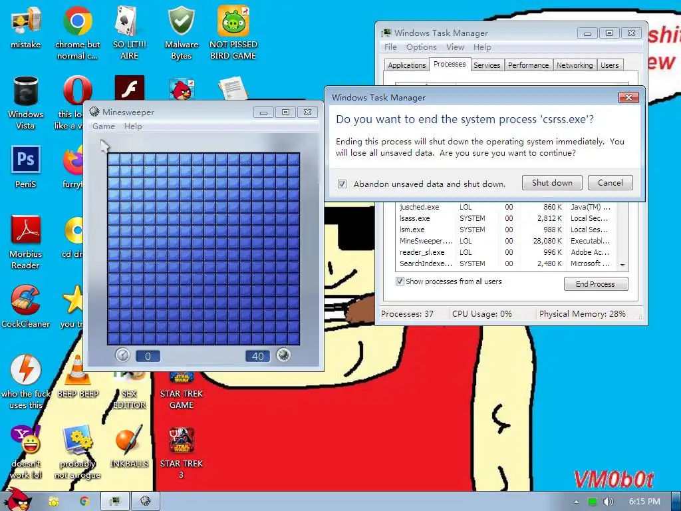Open the Minesweeper Game menu
The height and width of the screenshot is (511, 681).
103,126
